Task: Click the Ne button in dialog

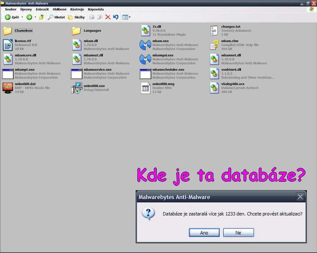Action: point(238,233)
